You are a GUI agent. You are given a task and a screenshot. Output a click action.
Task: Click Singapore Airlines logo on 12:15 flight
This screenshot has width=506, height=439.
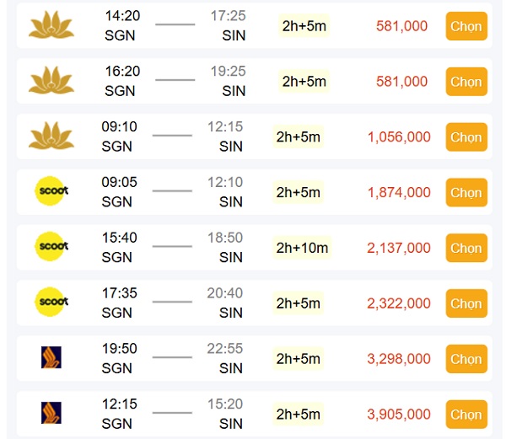coord(51,413)
